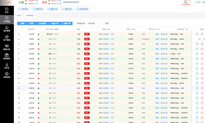Open the 倒序 sort order dropdown
This screenshot has height=123, width=205.
[x=113, y=23]
